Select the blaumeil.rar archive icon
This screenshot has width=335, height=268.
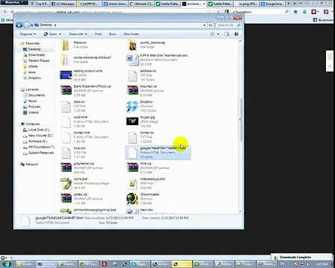point(133,90)
